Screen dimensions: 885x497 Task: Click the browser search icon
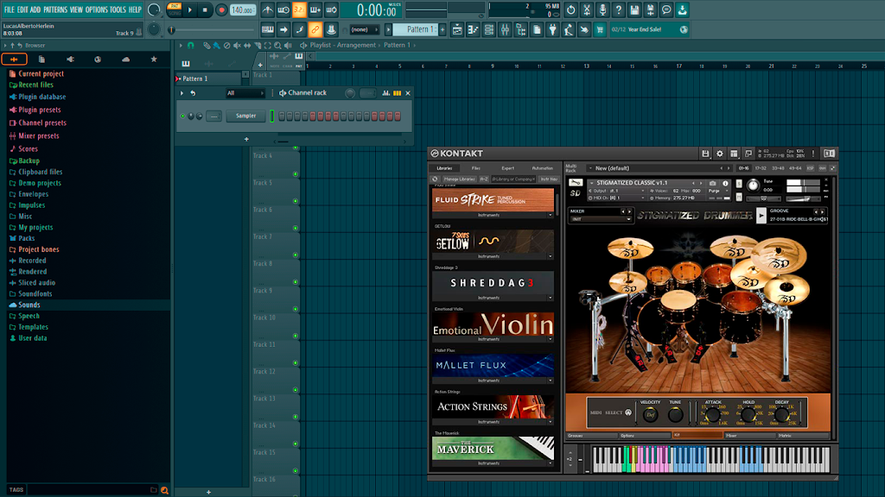(164, 490)
